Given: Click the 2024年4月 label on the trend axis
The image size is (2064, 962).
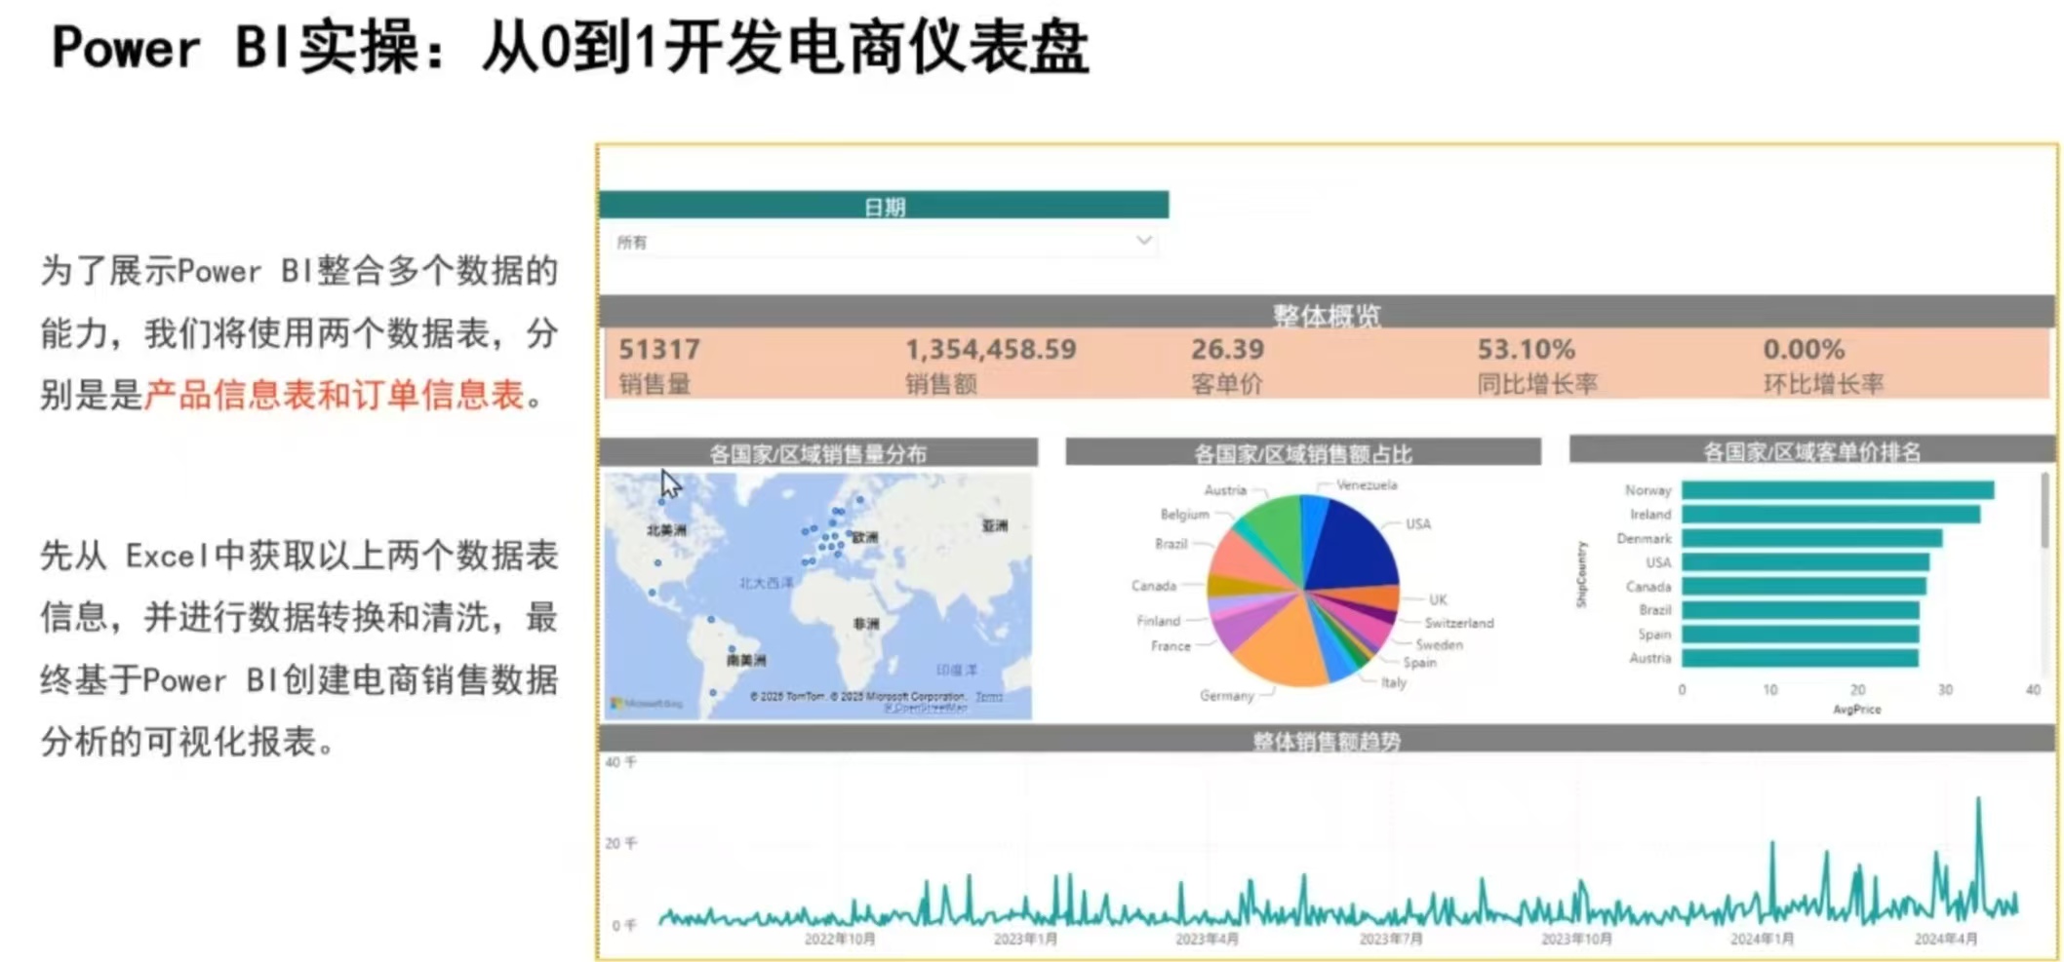Looking at the screenshot, I should coord(1945,939).
